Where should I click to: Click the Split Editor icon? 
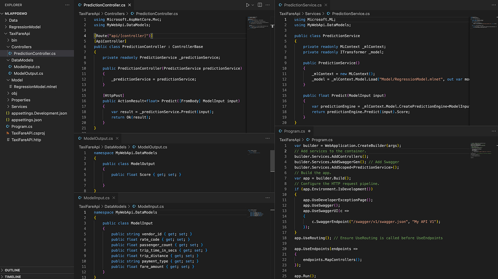click(x=260, y=5)
